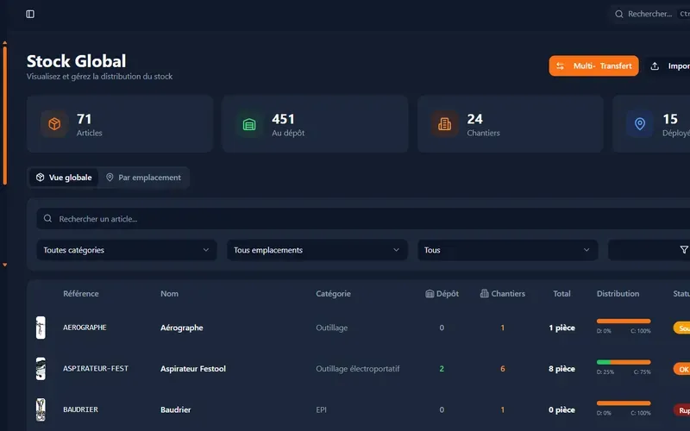Viewport: 690px width, 431px height.
Task: Click the orange building Chantiers icon
Action: point(444,124)
